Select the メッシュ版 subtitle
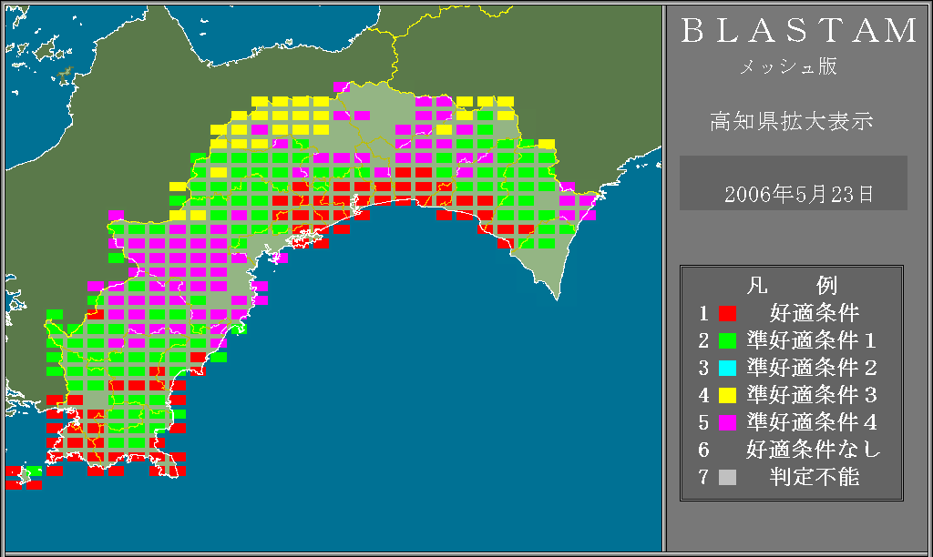Viewport: 933px width, 557px height. (788, 67)
